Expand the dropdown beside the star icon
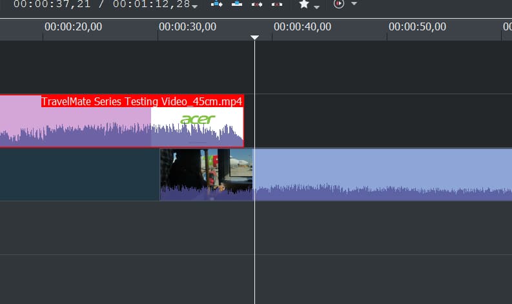The image size is (512, 304). [316, 7]
